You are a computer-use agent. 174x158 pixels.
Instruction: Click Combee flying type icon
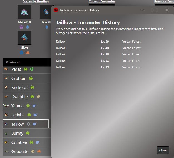click(x=38, y=142)
